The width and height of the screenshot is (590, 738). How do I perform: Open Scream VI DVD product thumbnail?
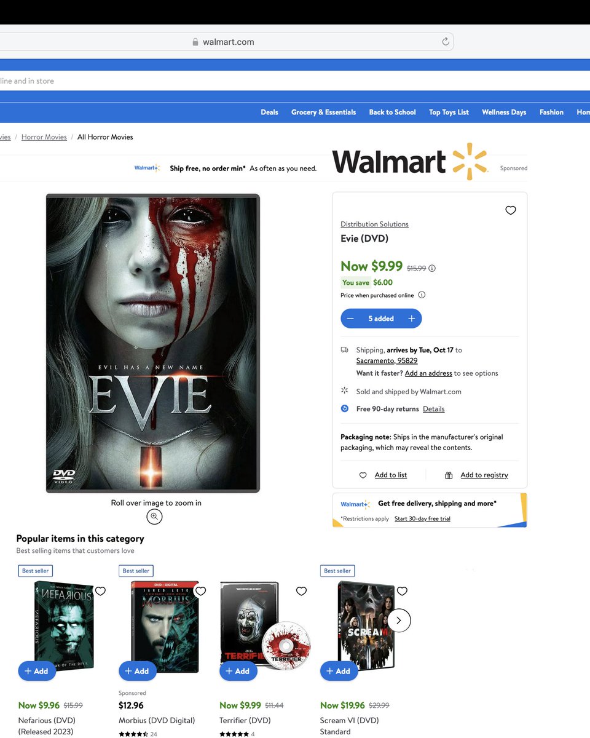point(366,626)
